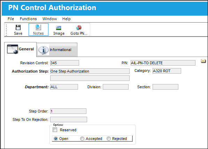Click the P/N field AIL-PN-TO DELETE
The image size is (208, 149).
[163, 63]
